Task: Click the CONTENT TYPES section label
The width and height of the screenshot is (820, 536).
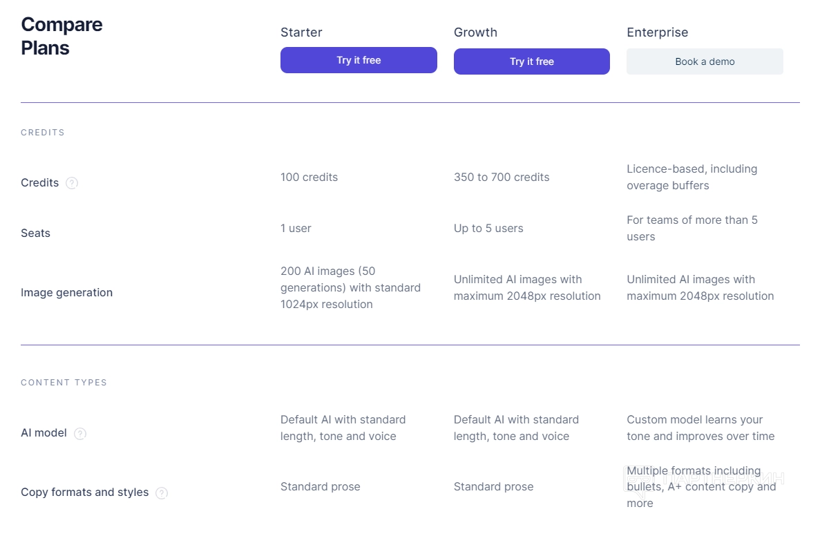Action: [64, 383]
